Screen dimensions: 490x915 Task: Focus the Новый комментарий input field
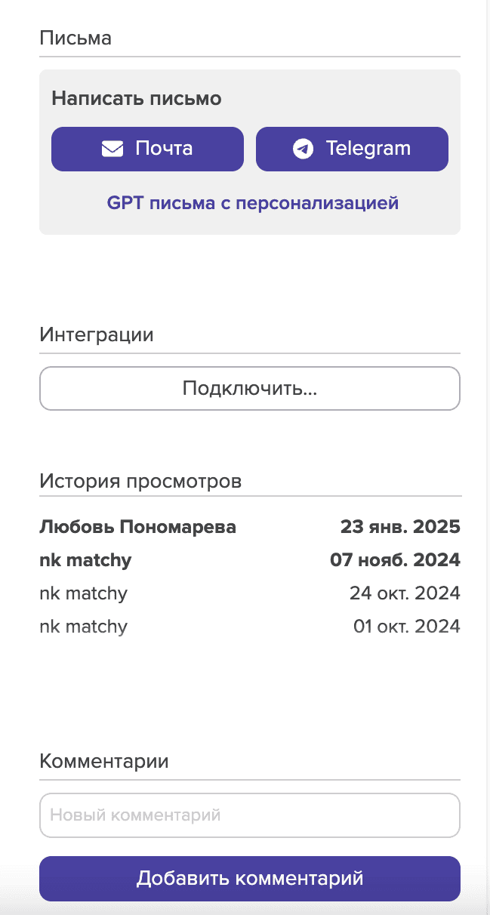pos(249,815)
